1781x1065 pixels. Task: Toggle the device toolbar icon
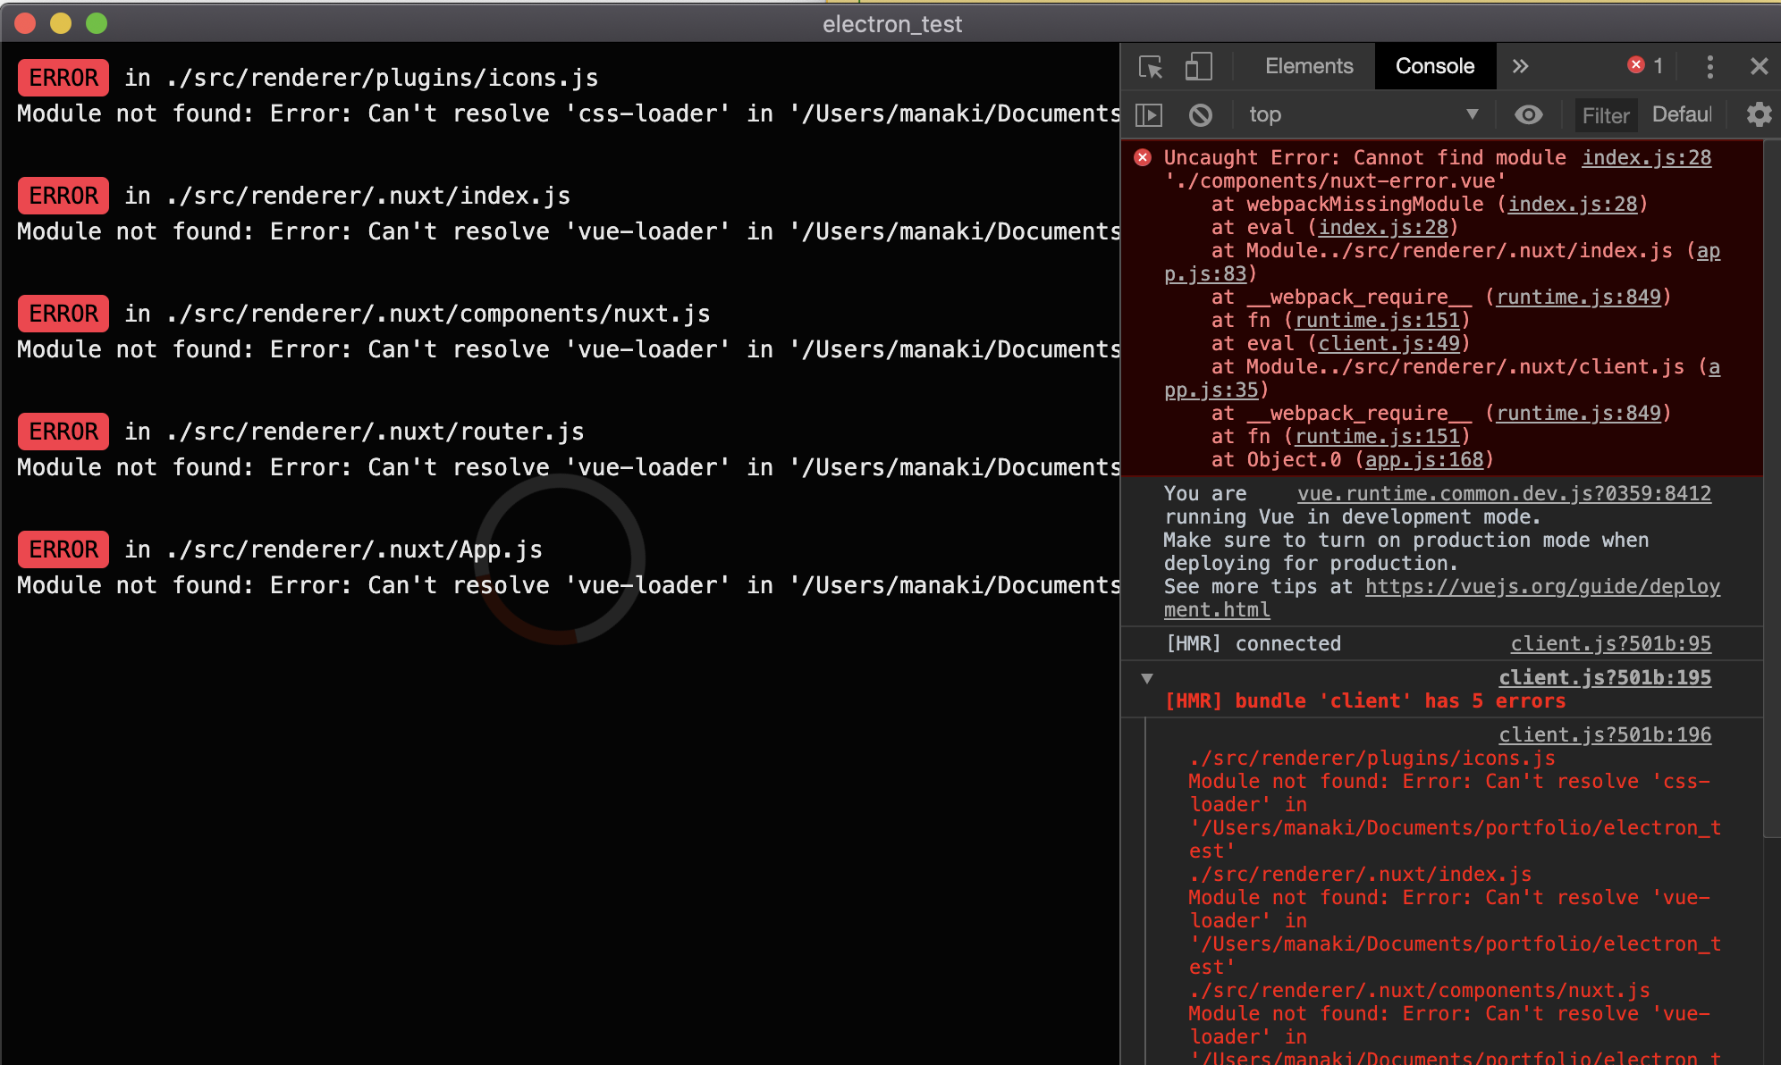coord(1198,66)
